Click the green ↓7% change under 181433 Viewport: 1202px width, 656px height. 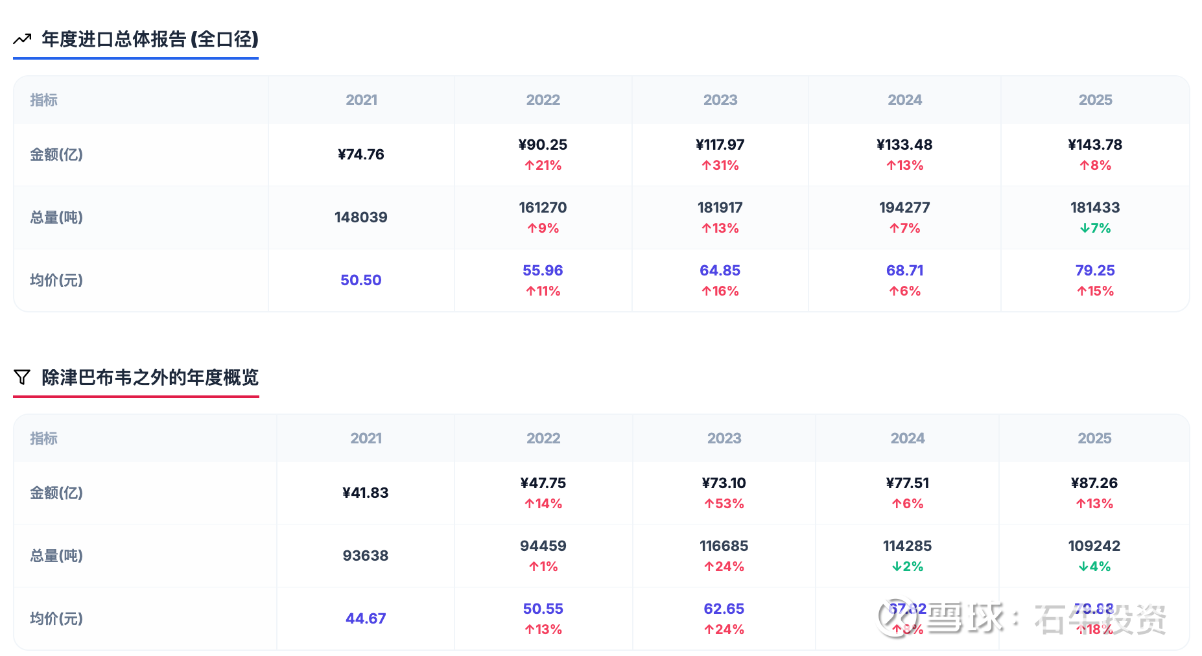click(1095, 228)
